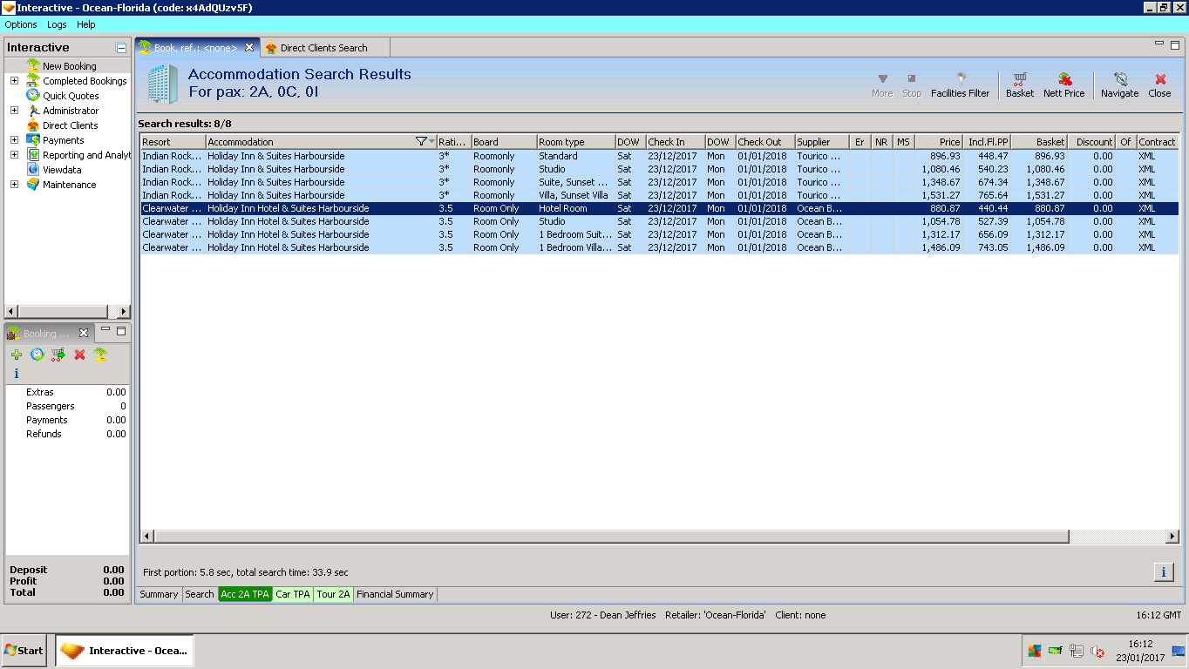Sort results by Resort column header
The width and height of the screenshot is (1189, 669).
[x=173, y=142]
